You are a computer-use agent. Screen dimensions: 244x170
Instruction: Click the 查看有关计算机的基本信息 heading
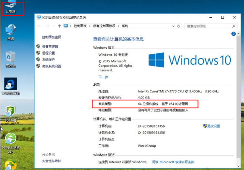(x=118, y=39)
